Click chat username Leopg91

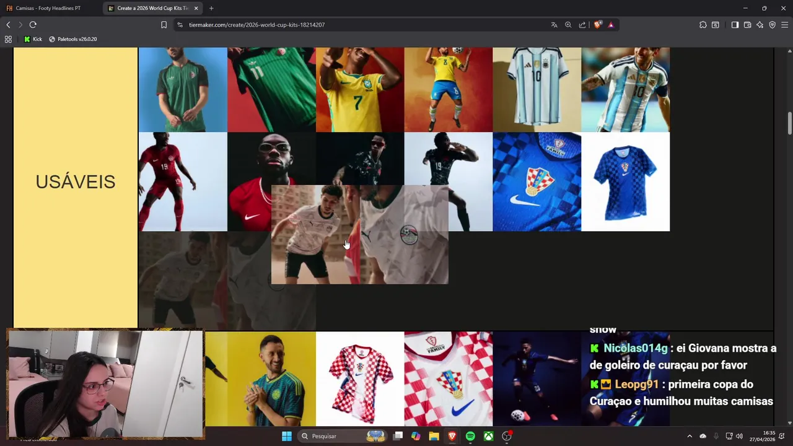pyautogui.click(x=636, y=384)
